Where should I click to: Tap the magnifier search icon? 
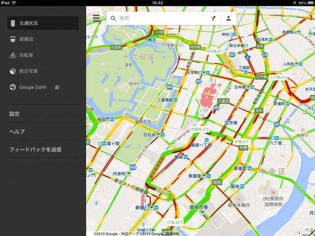pyautogui.click(x=113, y=19)
